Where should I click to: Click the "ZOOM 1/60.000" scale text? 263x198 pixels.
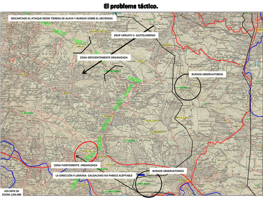(x=12, y=195)
